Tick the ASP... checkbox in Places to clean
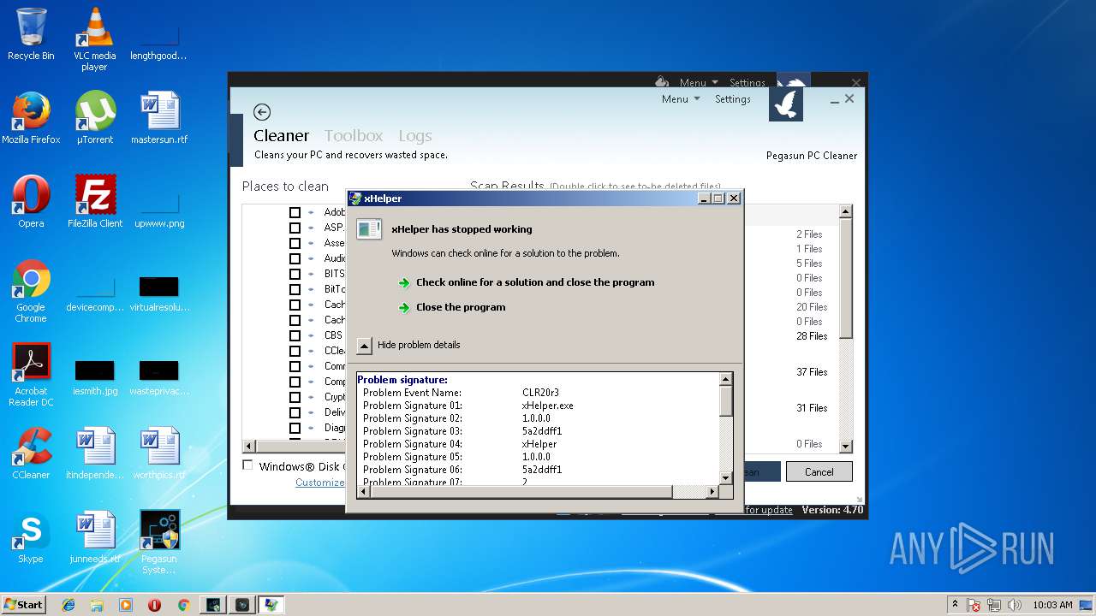The height and width of the screenshot is (616, 1096). point(295,228)
